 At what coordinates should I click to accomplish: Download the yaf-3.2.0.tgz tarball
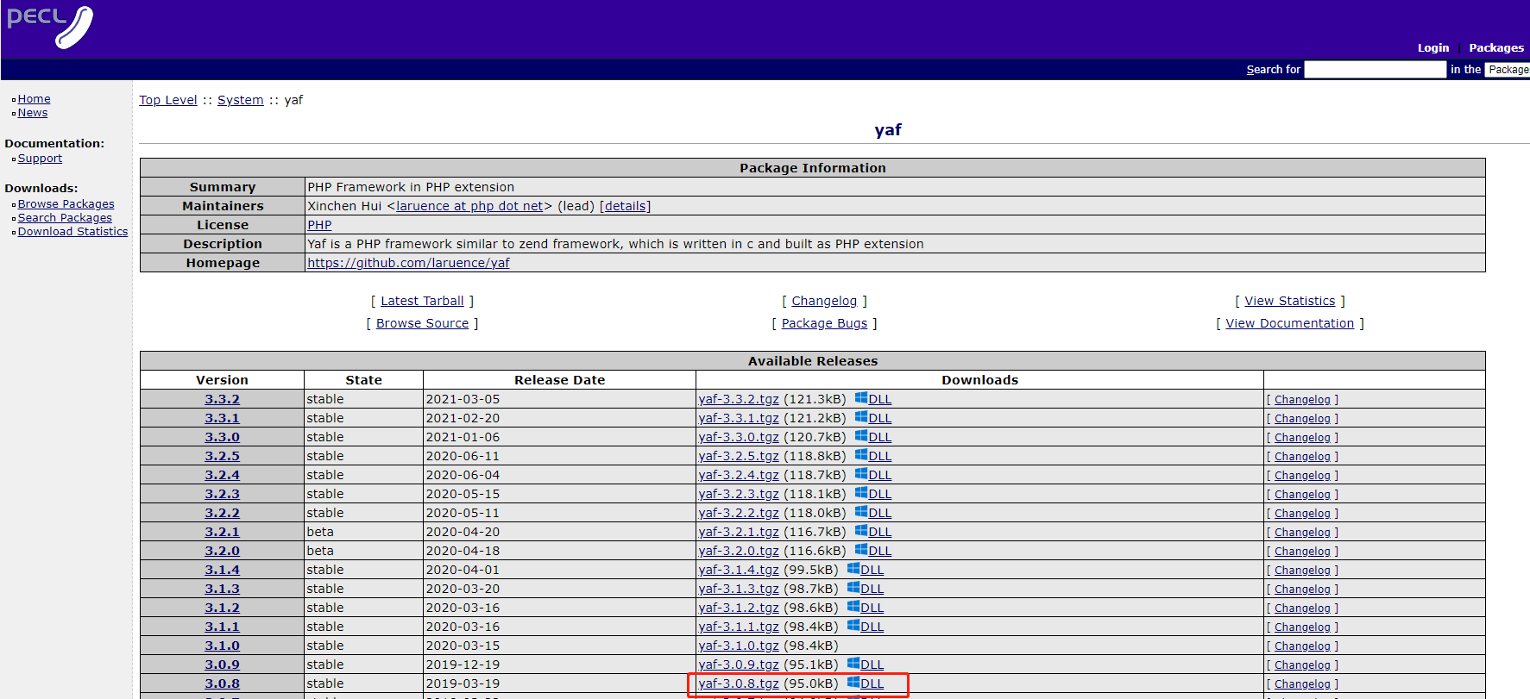pyautogui.click(x=739, y=551)
